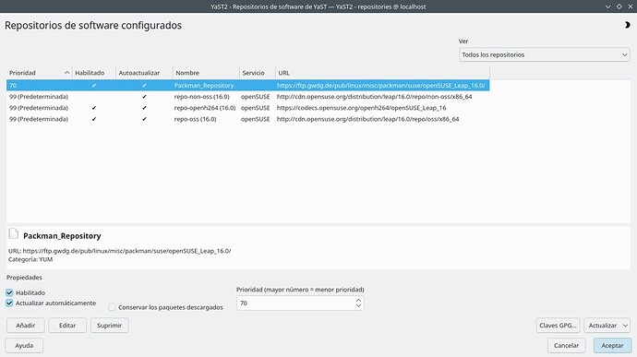Sort by the Prioridad column header

coord(39,73)
